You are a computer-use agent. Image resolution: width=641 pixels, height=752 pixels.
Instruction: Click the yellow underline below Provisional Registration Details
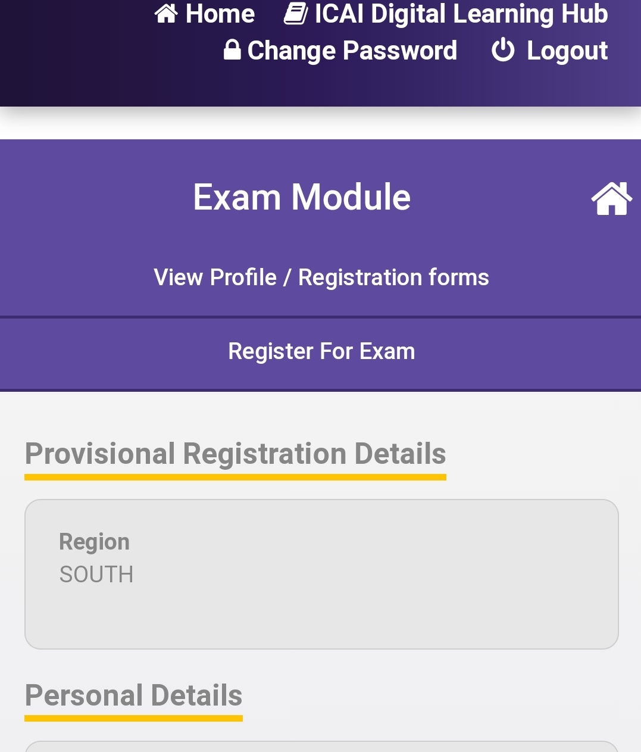click(235, 477)
